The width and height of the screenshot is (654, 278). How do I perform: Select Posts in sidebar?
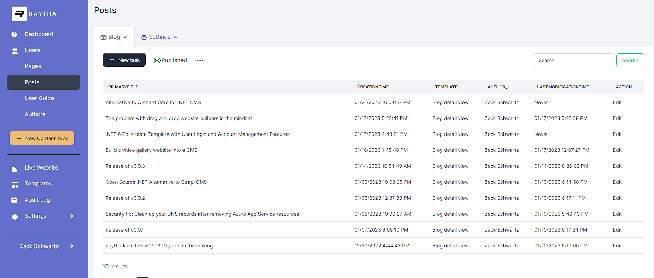43,82
